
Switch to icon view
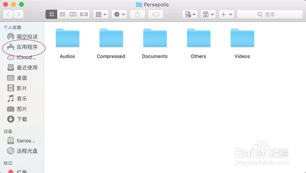coord(51,14)
